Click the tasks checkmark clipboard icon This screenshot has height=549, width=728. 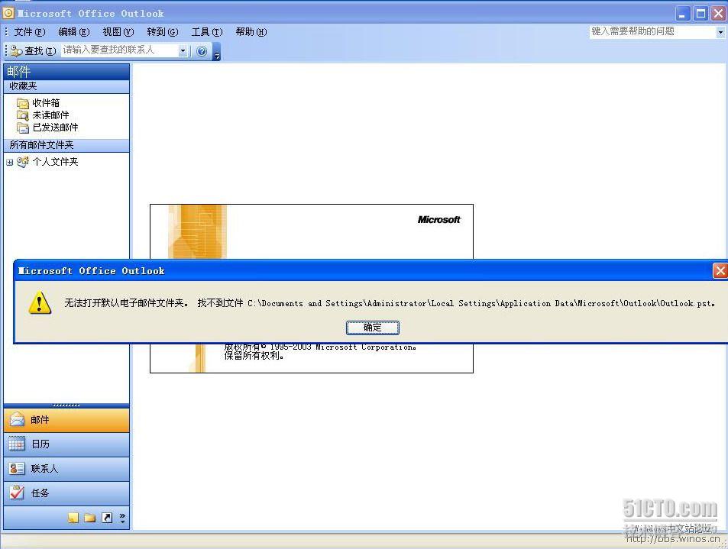(x=17, y=492)
